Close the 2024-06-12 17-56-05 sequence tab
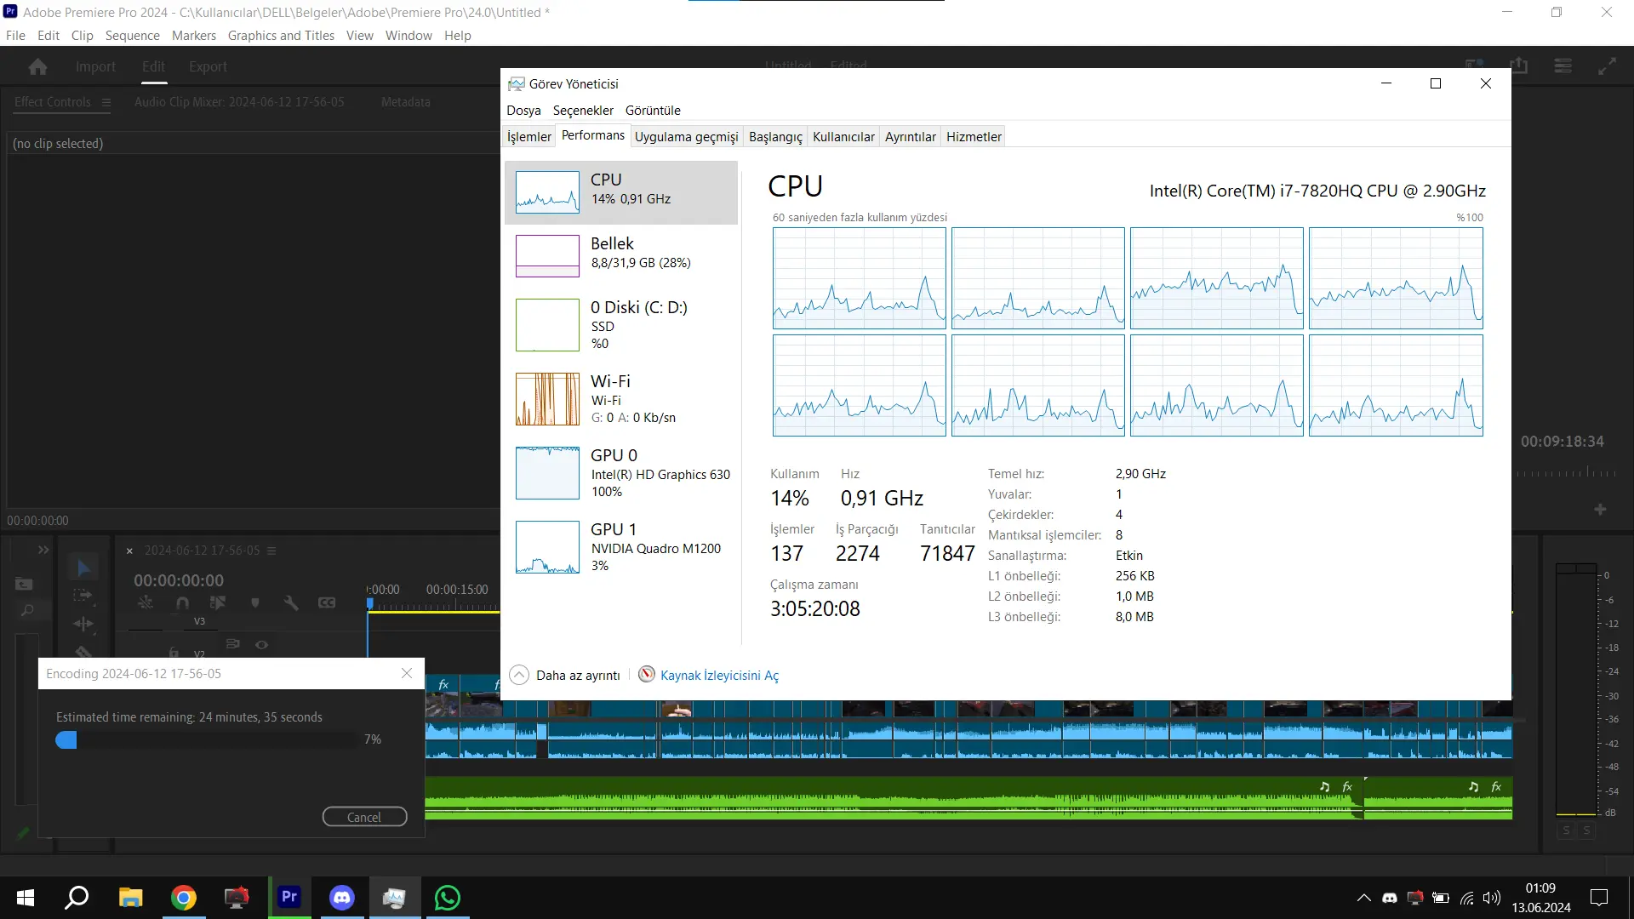Image resolution: width=1634 pixels, height=919 pixels. click(129, 551)
